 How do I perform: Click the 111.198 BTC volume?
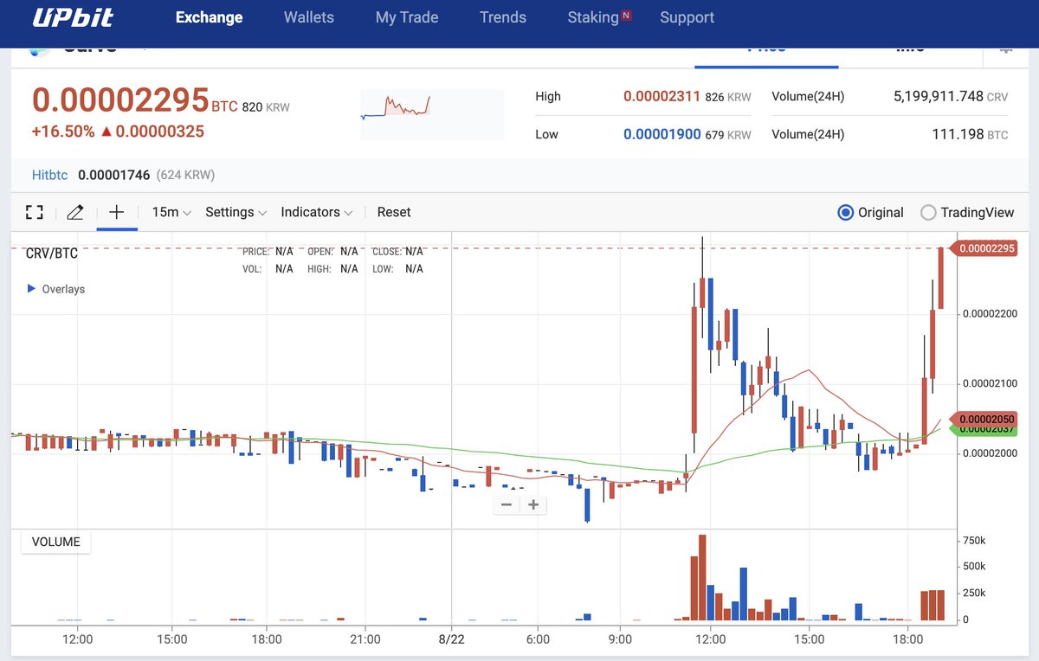[x=971, y=134]
